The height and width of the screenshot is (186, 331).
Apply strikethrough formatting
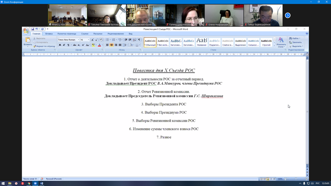[x=74, y=45]
